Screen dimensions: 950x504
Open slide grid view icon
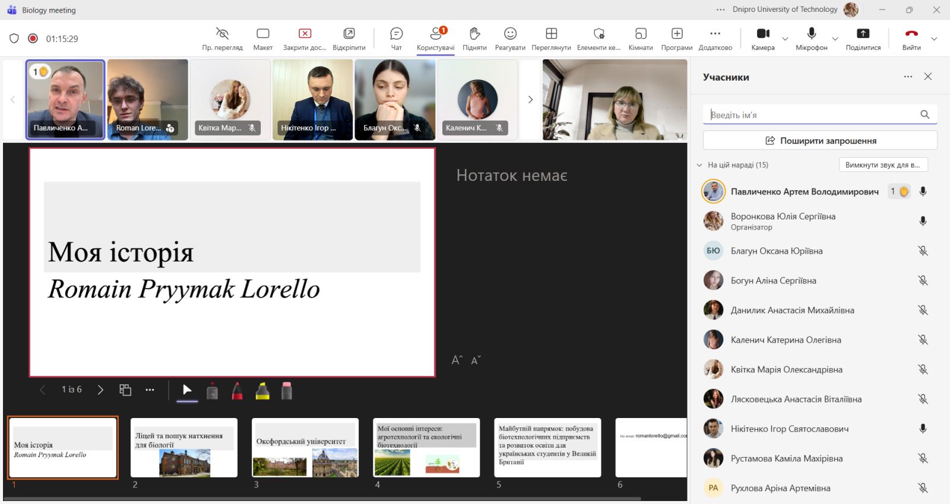coord(125,390)
